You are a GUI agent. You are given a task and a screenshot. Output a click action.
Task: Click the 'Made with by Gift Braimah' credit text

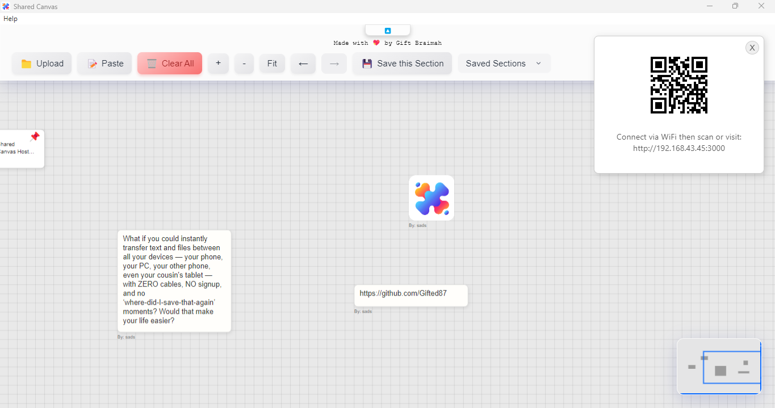388,43
